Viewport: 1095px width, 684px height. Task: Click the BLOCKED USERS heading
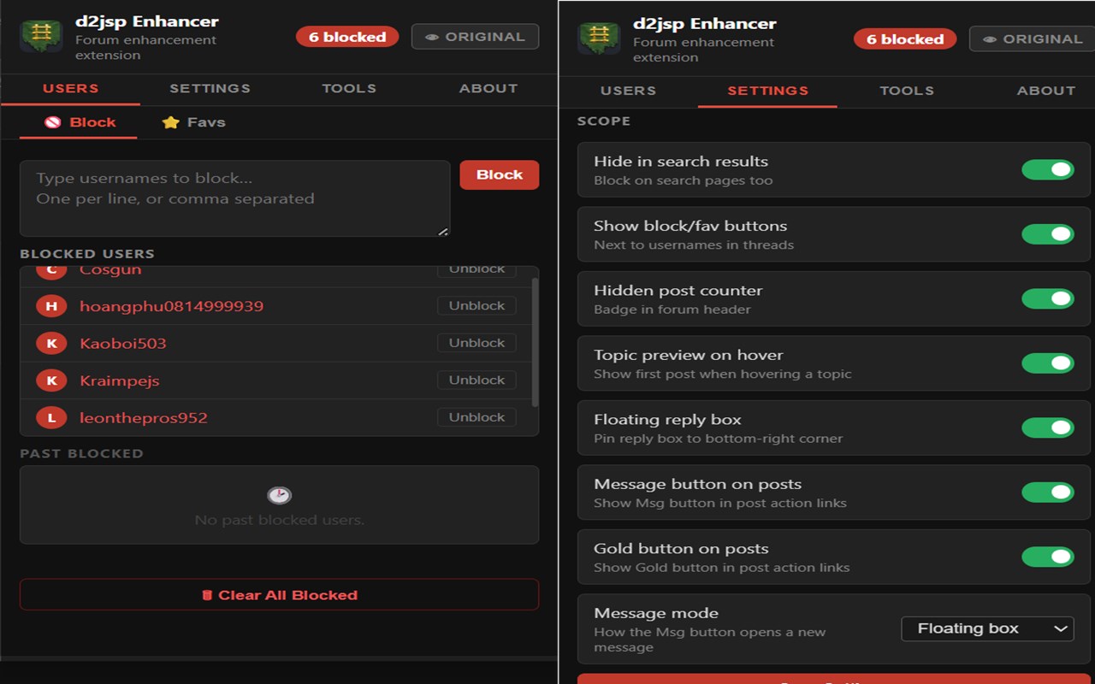point(87,254)
